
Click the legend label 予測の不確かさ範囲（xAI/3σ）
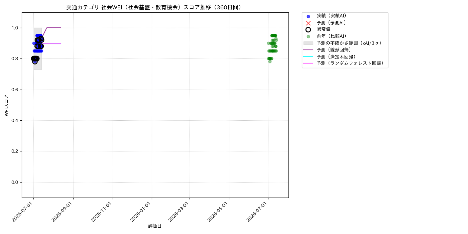click(349, 43)
